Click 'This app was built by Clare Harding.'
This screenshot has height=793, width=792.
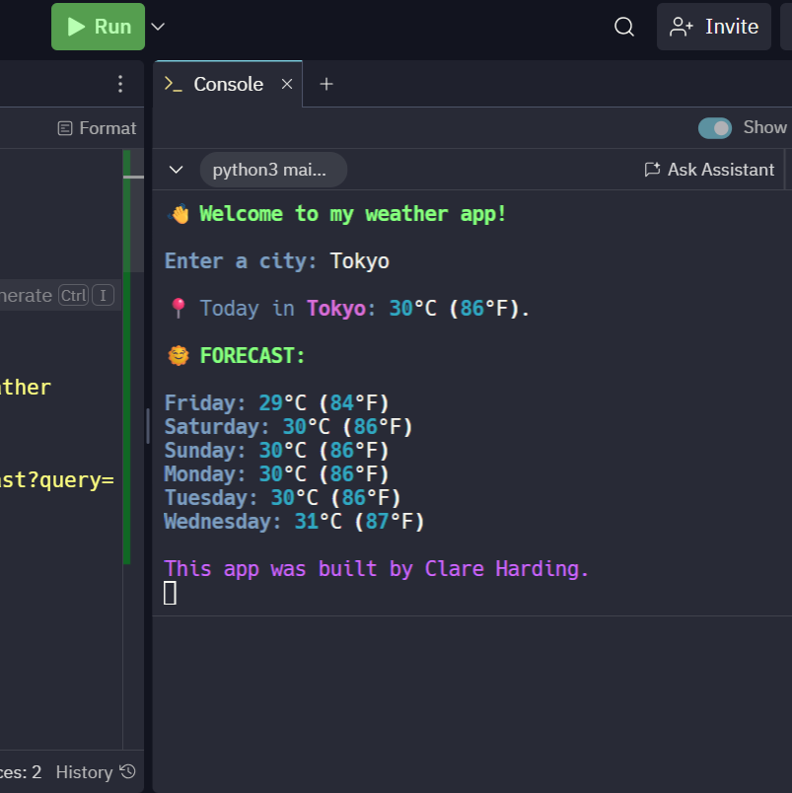tap(377, 569)
